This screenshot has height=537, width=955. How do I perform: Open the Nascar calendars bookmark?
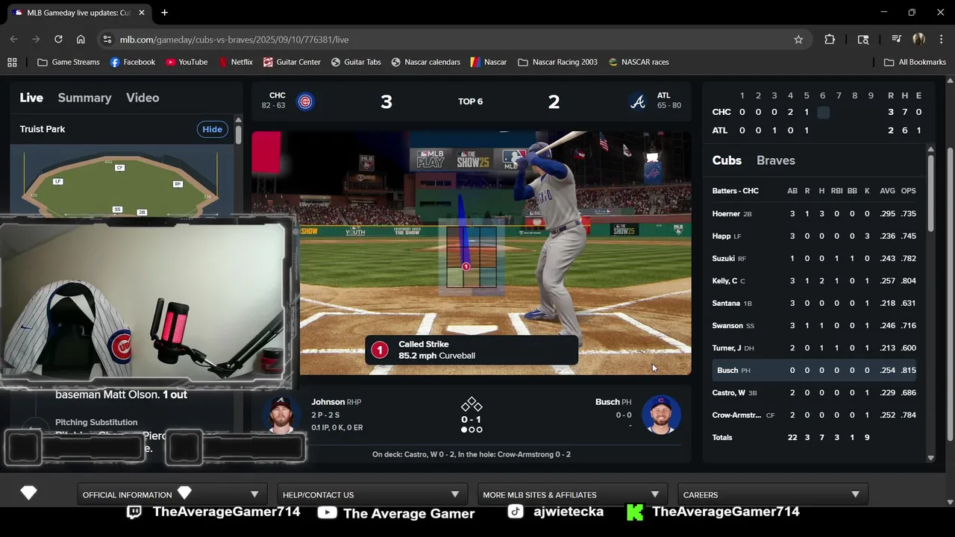[425, 62]
